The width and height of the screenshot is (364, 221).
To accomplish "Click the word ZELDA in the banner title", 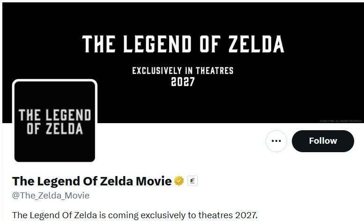I will click(256, 44).
